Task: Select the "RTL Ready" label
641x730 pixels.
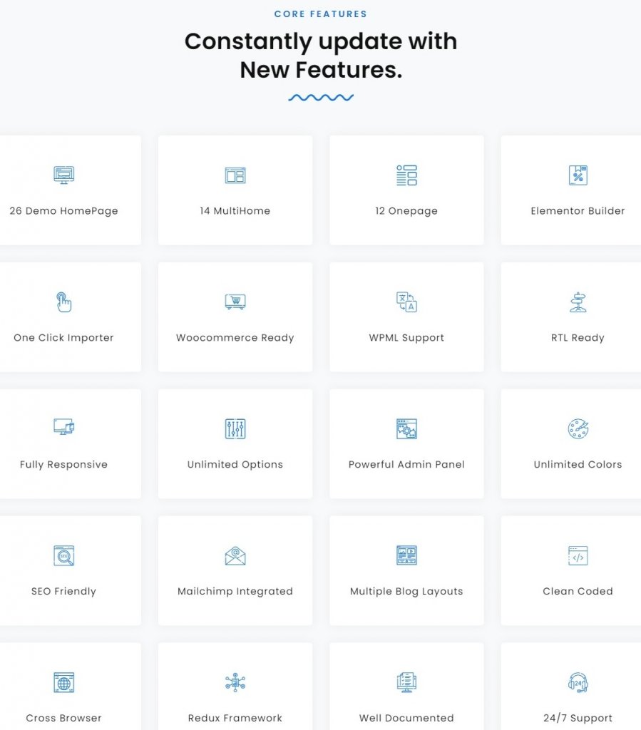Action: coord(578,337)
